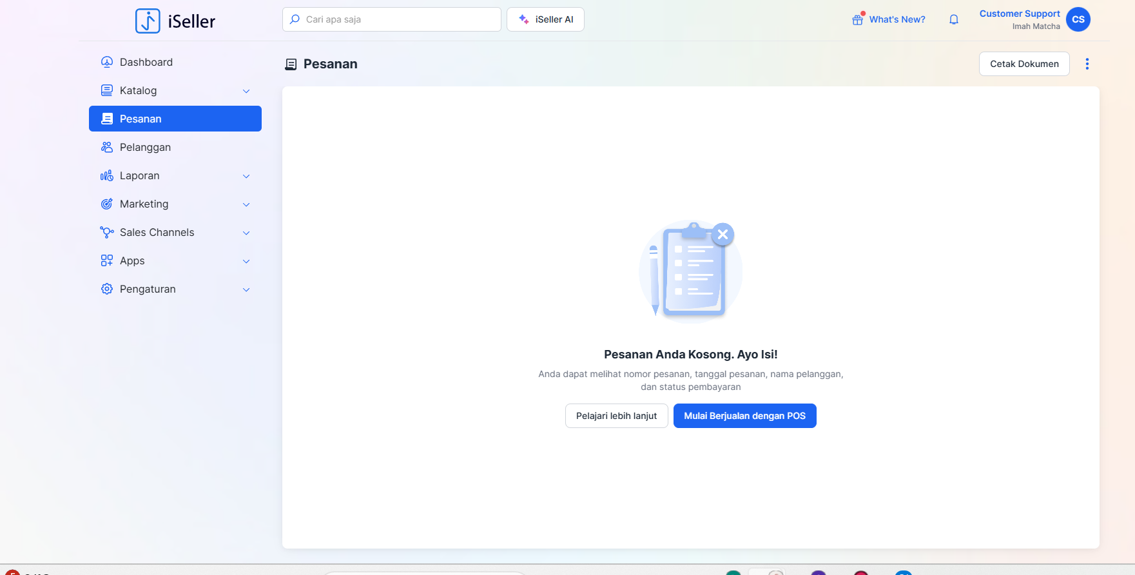Open the Sales Channels menu item

(175, 232)
